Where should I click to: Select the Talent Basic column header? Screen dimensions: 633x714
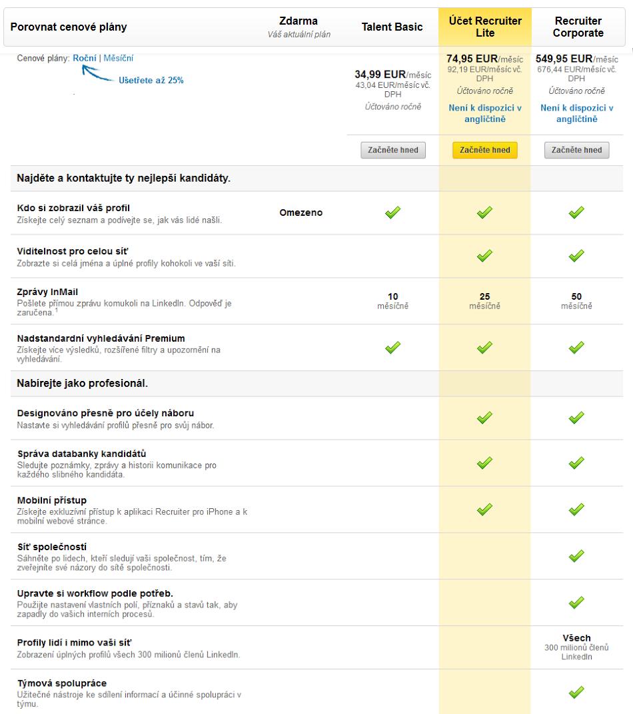click(x=392, y=27)
